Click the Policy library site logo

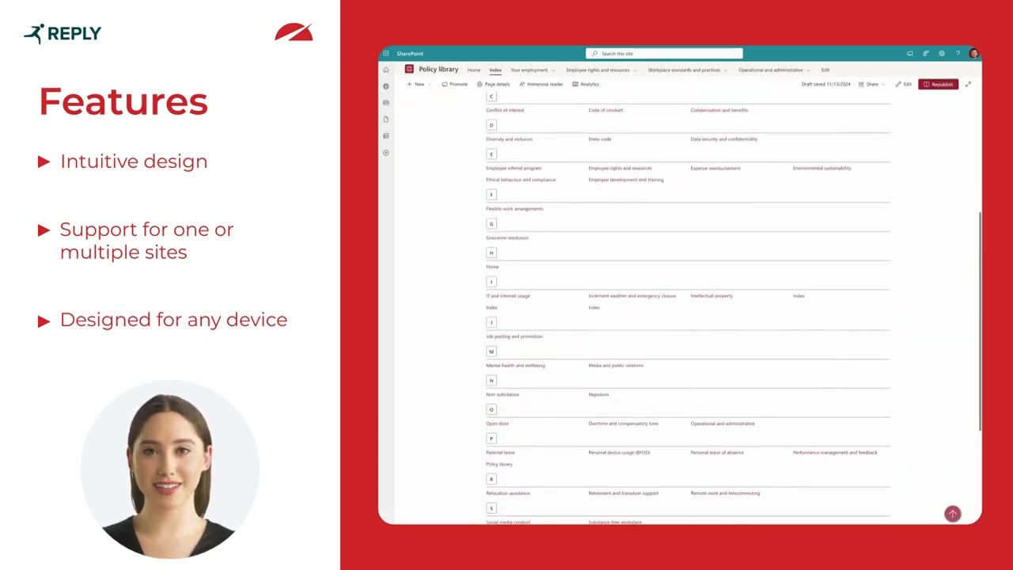pos(409,70)
